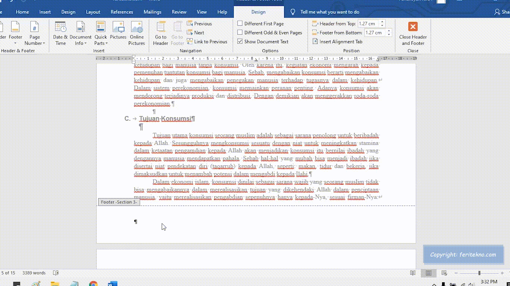This screenshot has height=286, width=510.
Task: Click the lightbulb Tell Me icon
Action: 293,12
